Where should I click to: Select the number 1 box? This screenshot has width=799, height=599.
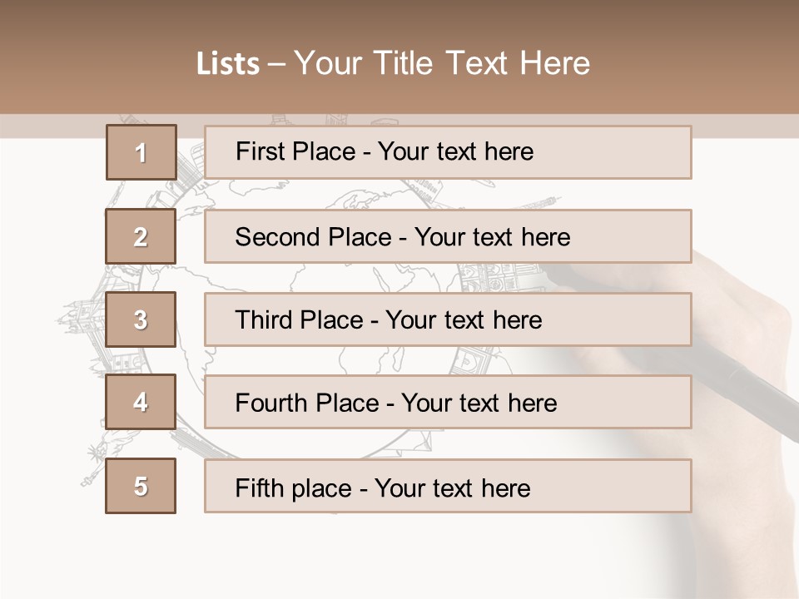(141, 152)
